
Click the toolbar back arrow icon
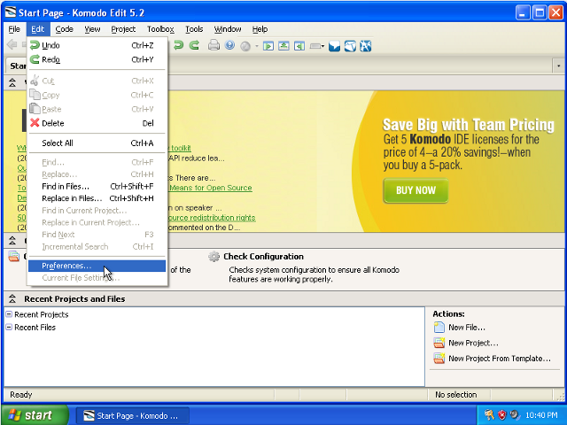(x=12, y=45)
